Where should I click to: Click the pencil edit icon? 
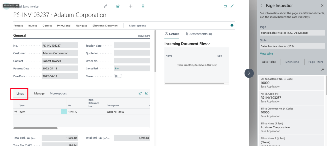click(x=105, y=6)
